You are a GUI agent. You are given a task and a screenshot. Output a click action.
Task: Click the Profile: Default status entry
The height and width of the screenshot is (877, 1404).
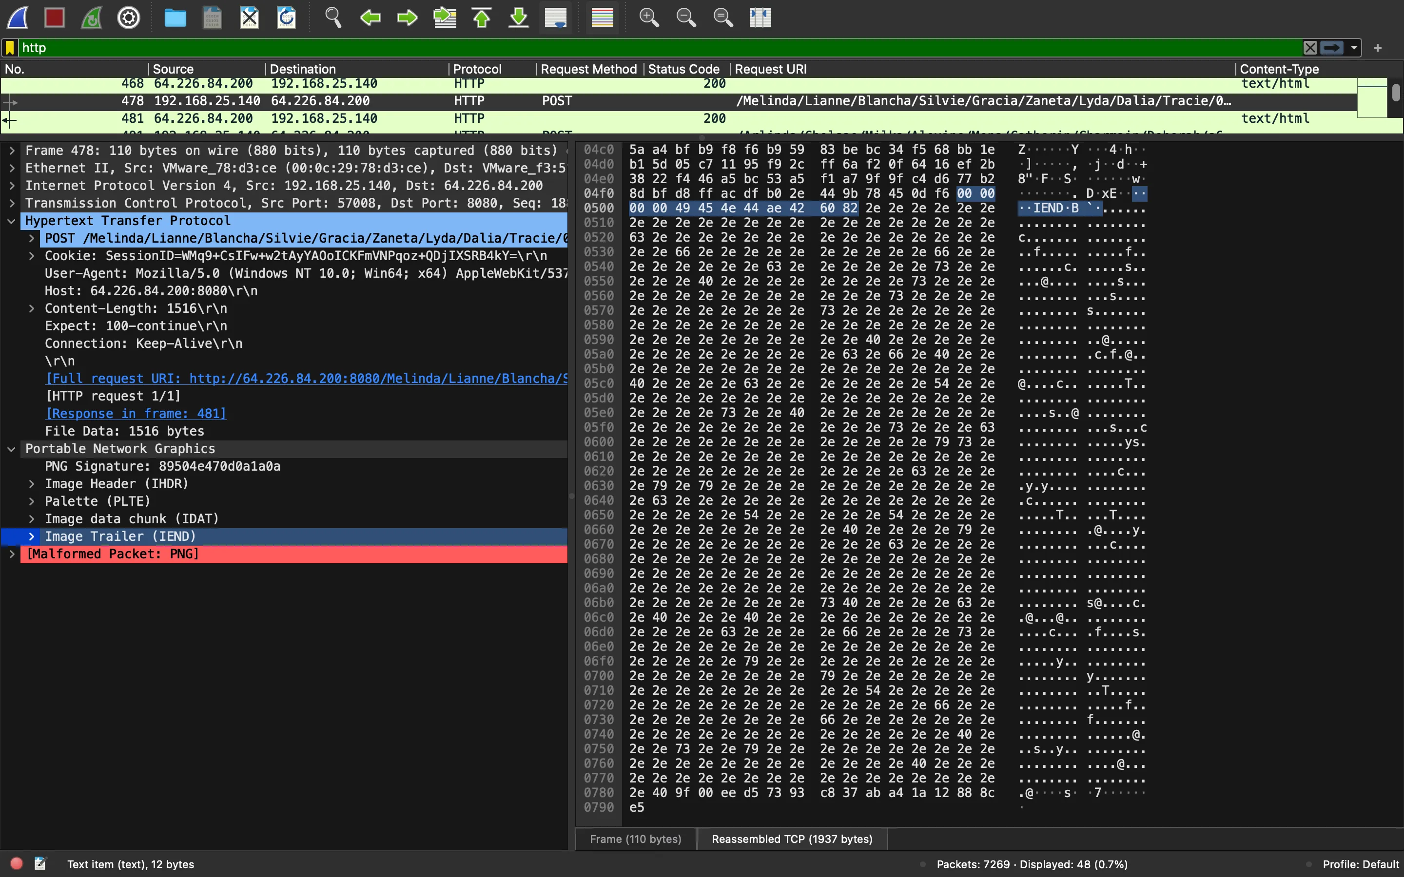[1360, 864]
